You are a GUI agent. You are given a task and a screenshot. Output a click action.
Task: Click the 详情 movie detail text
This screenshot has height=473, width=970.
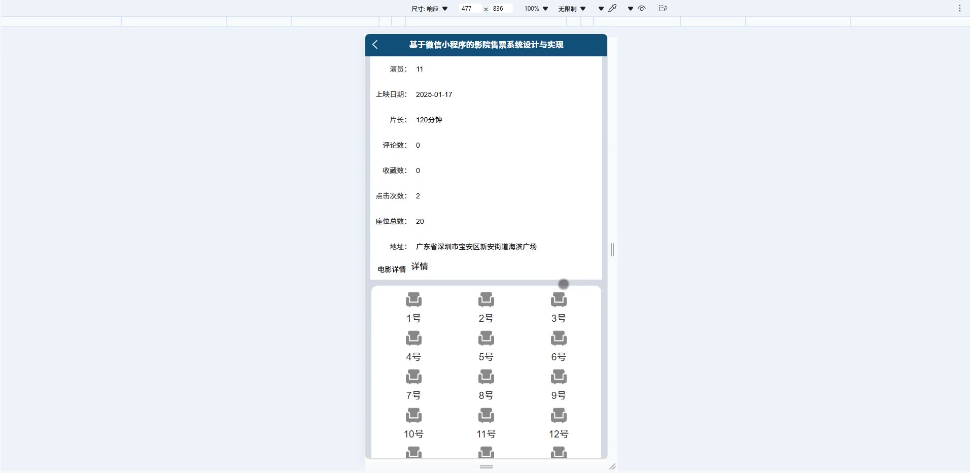coord(420,266)
